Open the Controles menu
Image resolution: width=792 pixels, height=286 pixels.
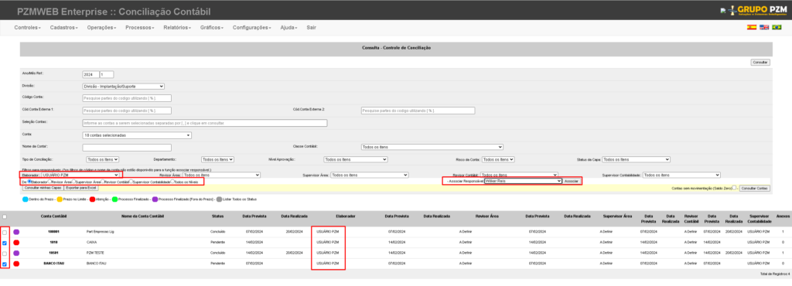coord(28,27)
